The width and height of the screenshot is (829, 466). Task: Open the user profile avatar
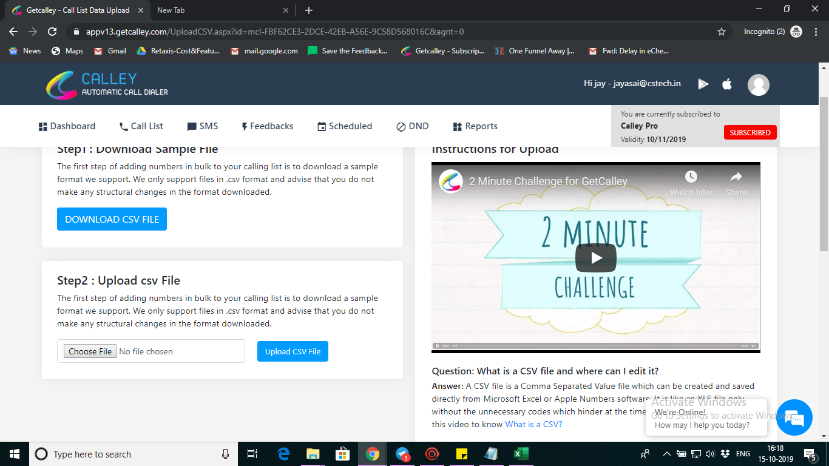[759, 85]
